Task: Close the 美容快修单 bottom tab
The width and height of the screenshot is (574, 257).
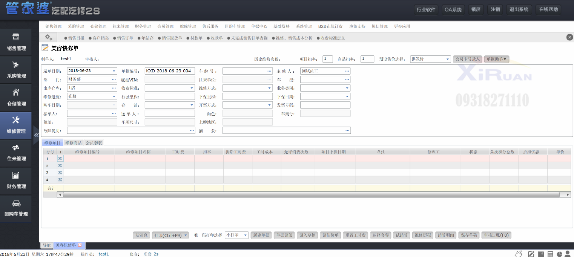Action: pos(80,245)
